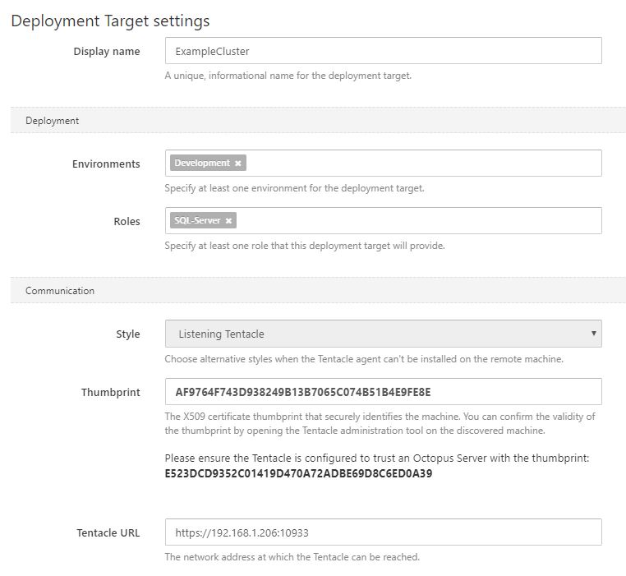Click the Roles field label
Screen dimensions: 626x576
tap(127, 221)
